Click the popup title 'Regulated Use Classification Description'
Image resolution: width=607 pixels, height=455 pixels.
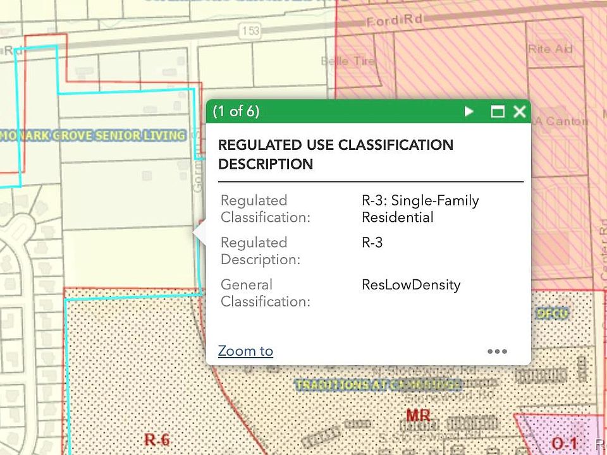click(x=335, y=154)
